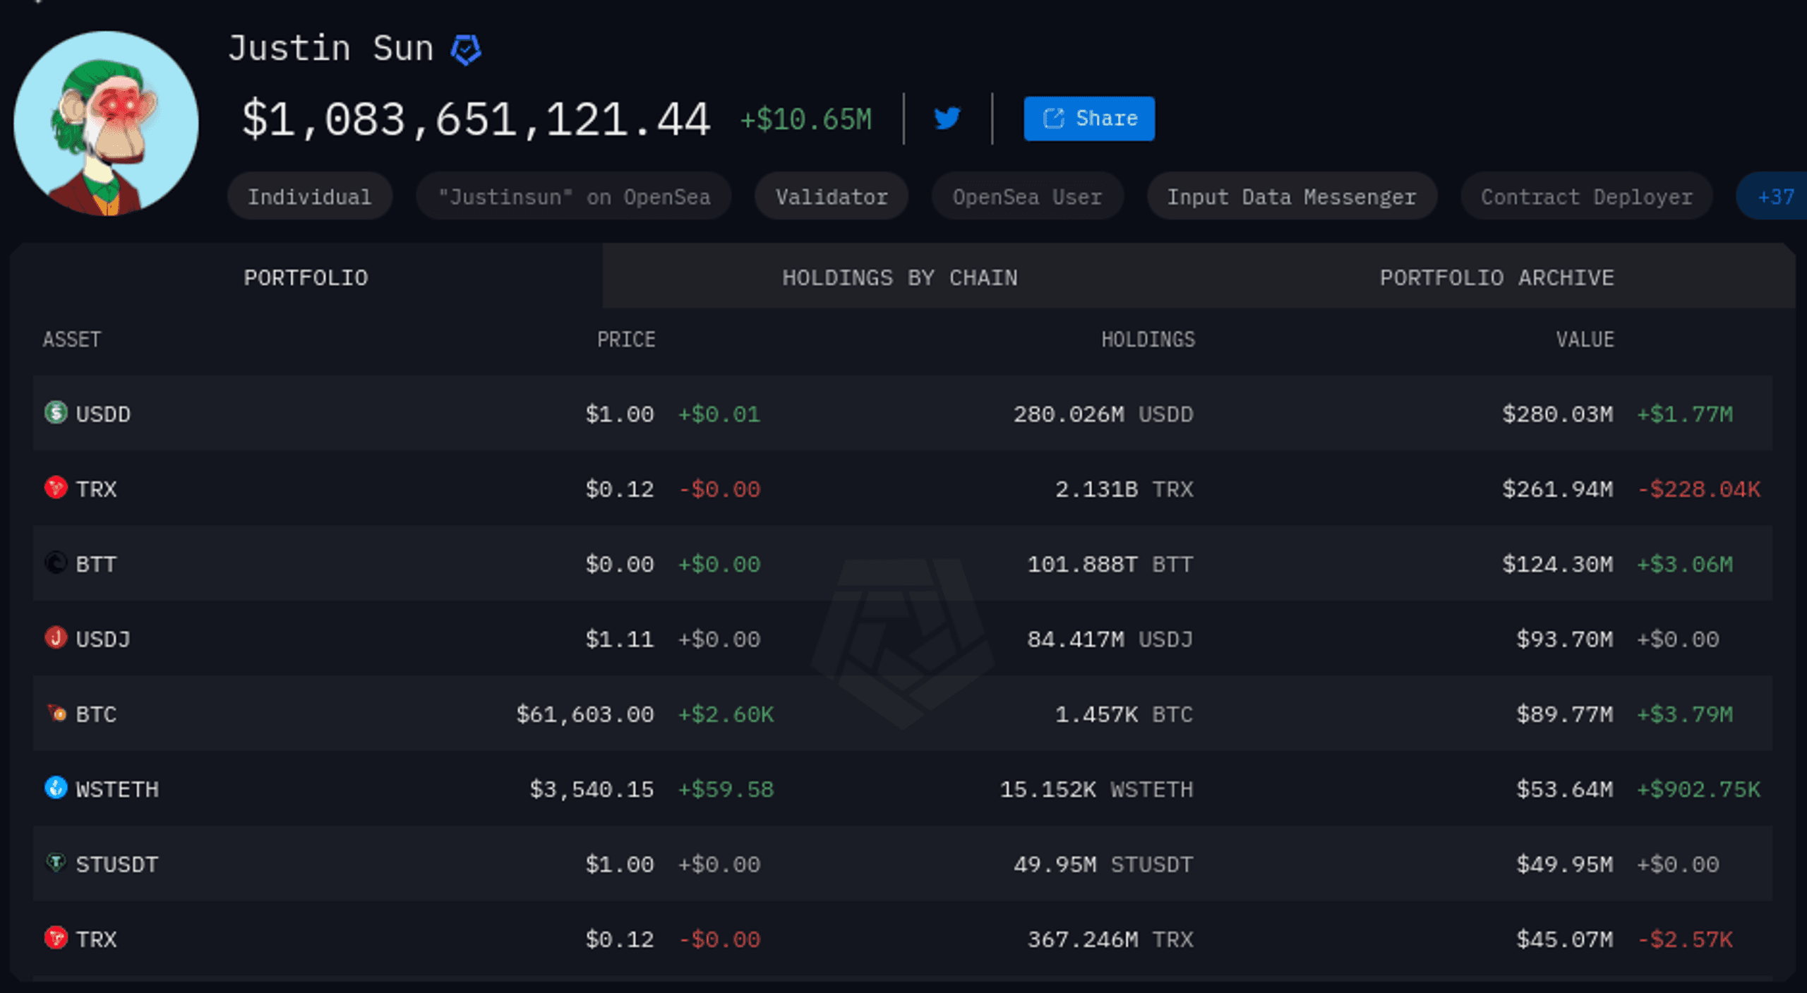Open the PORTFOLIO ARCHIVE tab
The height and width of the screenshot is (993, 1807).
click(1497, 277)
